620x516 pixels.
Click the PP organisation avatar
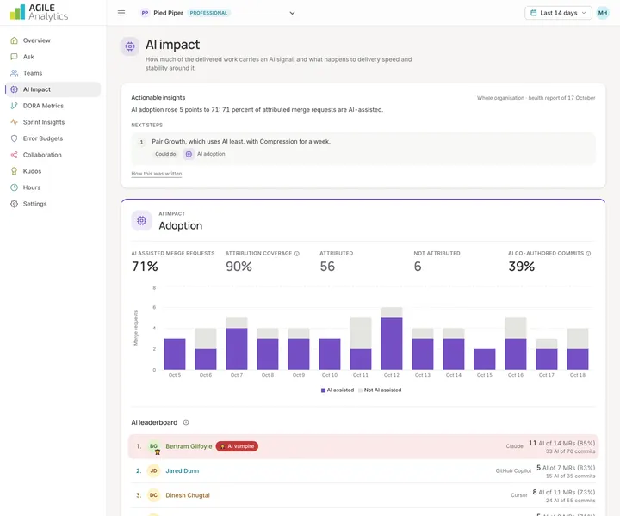(146, 13)
